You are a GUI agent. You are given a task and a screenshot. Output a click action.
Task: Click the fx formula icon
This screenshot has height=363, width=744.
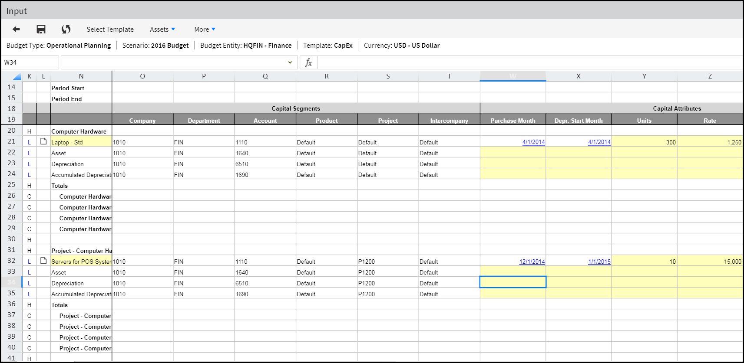tap(308, 62)
